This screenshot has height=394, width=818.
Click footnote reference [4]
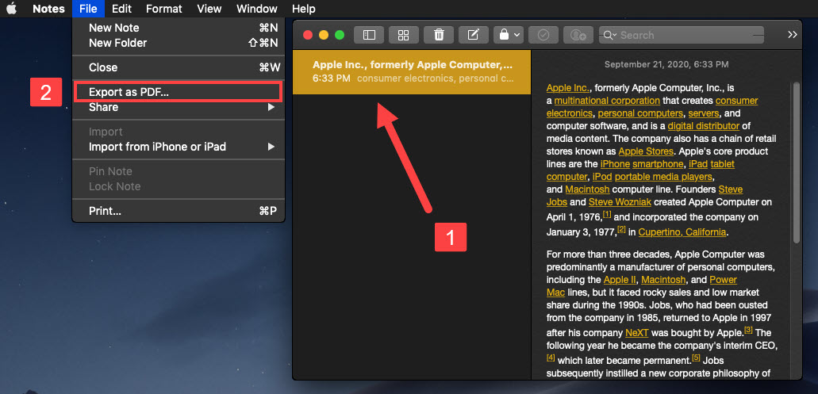tap(551, 357)
